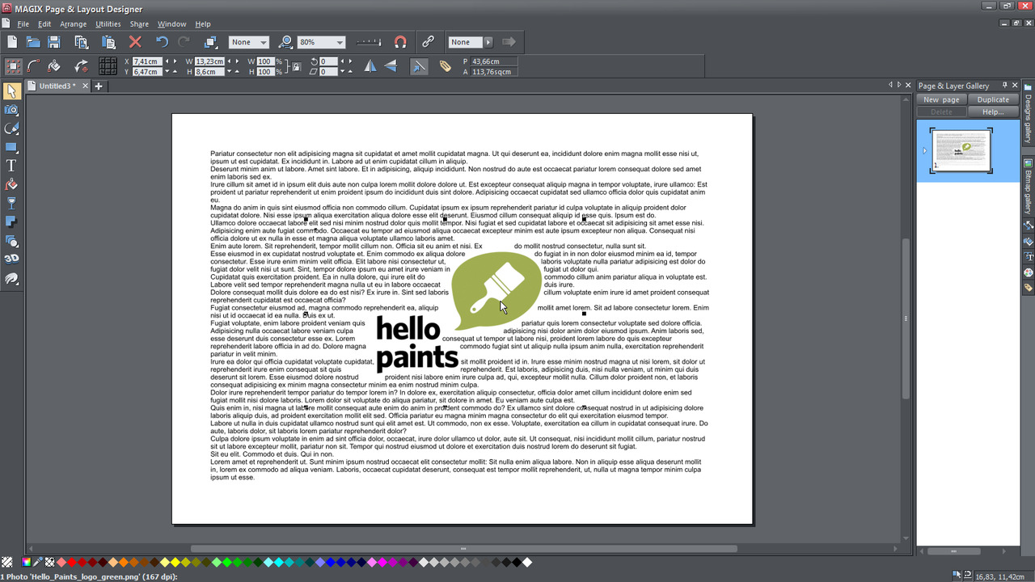Select the Rectangle shape tool
The height and width of the screenshot is (582, 1035).
[x=11, y=147]
